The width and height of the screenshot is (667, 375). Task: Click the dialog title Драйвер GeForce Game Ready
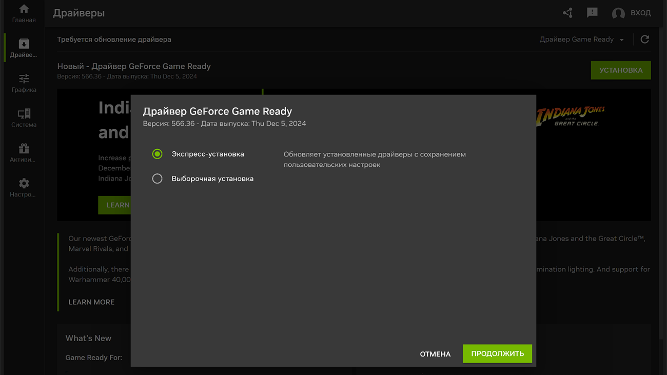pos(217,111)
